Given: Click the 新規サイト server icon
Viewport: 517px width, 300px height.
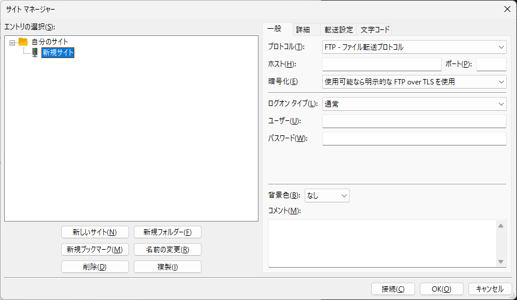Looking at the screenshot, I should coord(35,53).
